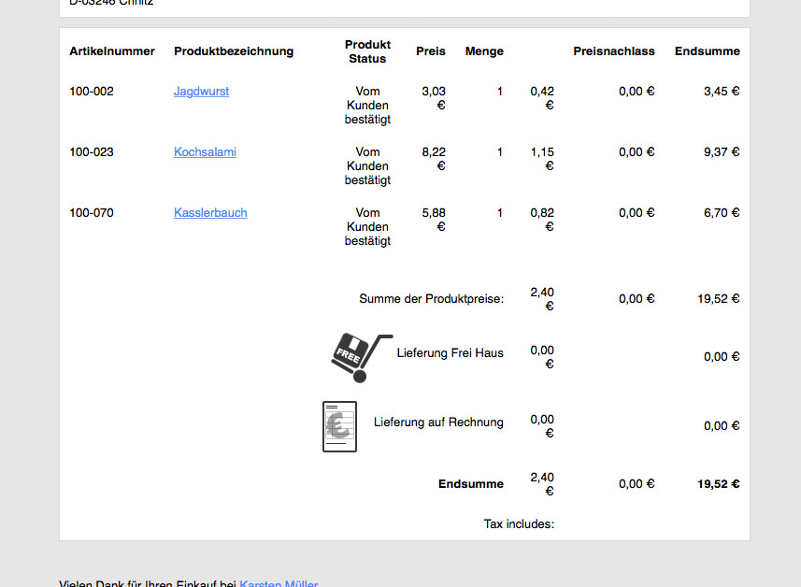The height and width of the screenshot is (587, 801).
Task: Click the invoice document icon with euro sign
Action: (x=339, y=426)
